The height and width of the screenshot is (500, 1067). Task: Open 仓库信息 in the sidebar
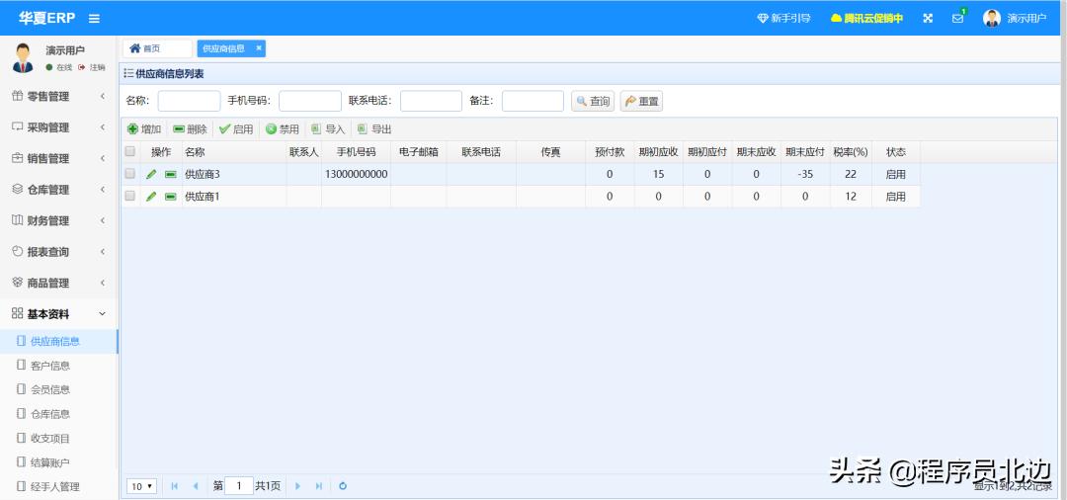pos(58,414)
